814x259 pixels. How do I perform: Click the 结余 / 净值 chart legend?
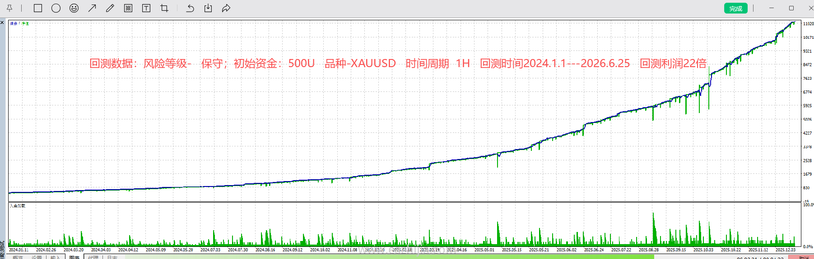[x=19, y=23]
